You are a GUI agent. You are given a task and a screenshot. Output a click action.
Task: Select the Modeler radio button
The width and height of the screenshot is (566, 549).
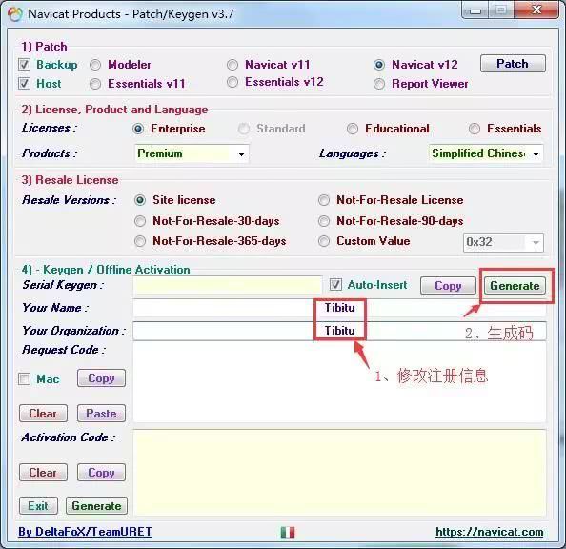[x=95, y=65]
